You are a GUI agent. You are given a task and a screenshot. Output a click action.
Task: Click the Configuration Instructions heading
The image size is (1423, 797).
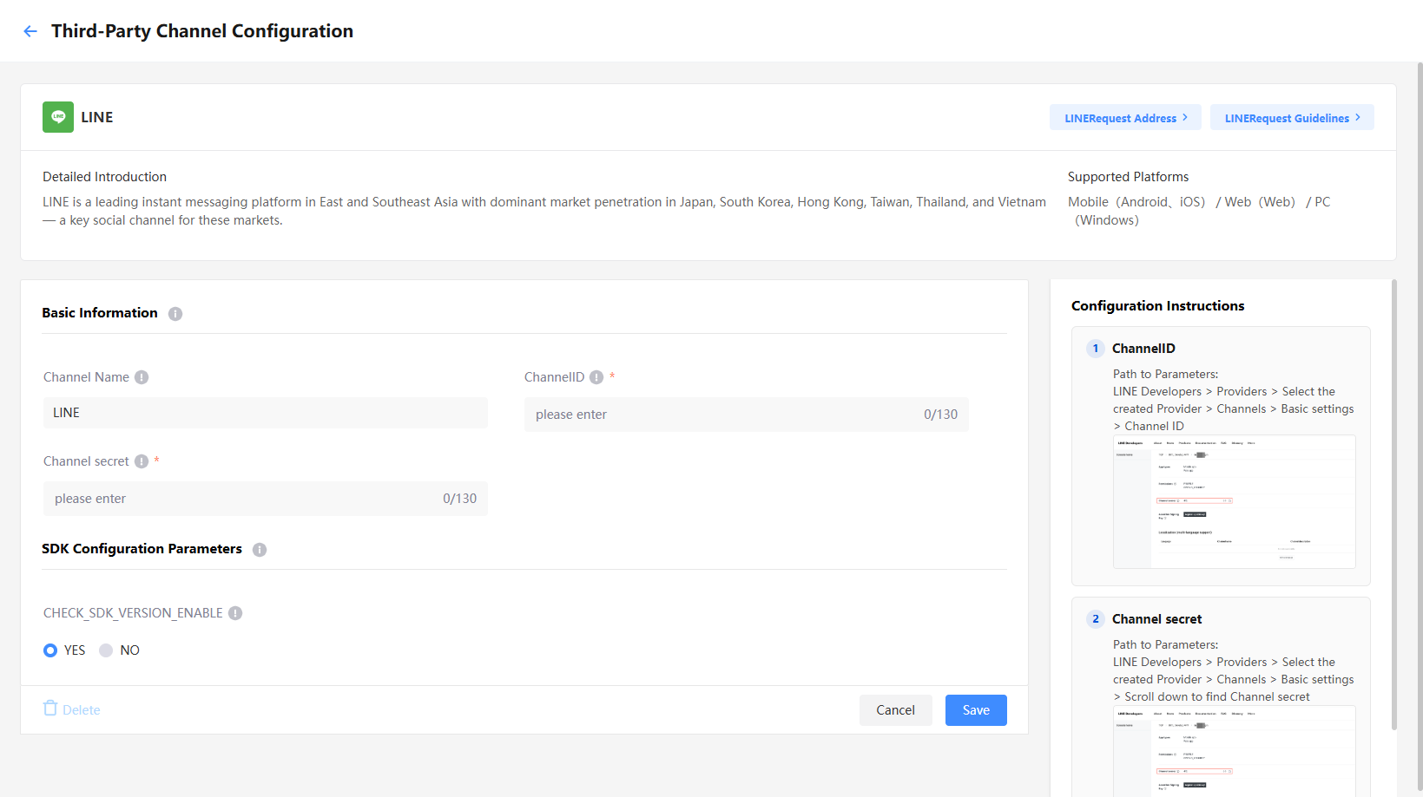[x=1157, y=306]
